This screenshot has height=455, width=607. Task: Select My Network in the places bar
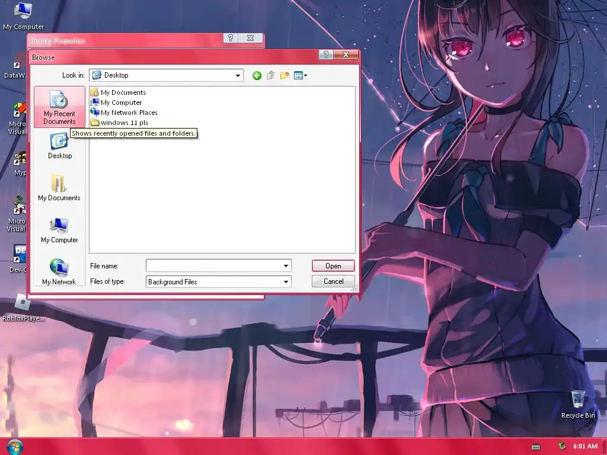tap(59, 272)
